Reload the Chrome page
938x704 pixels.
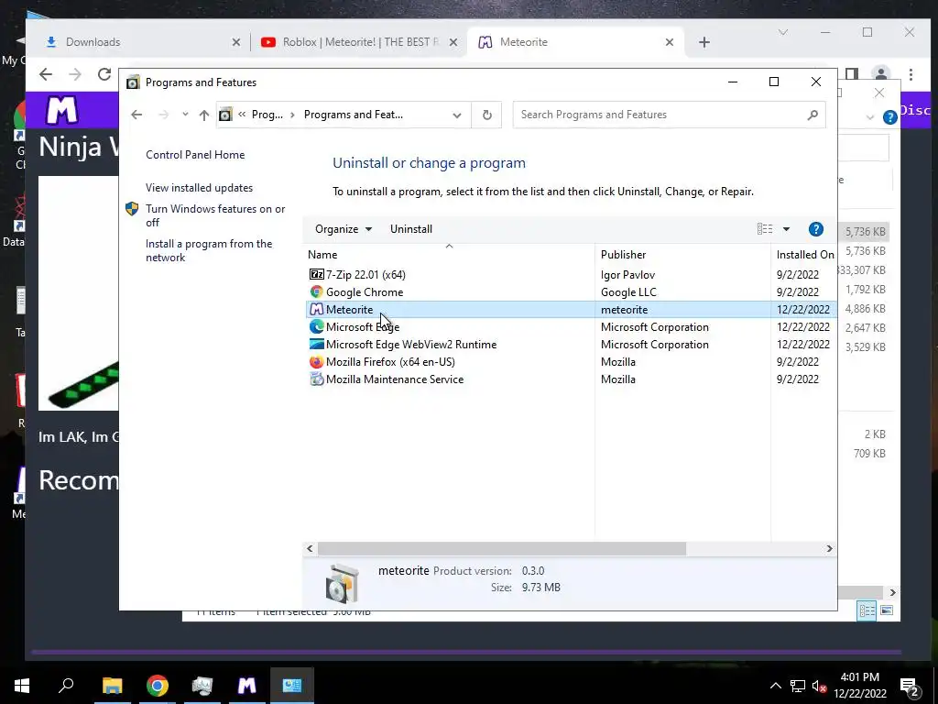pos(104,74)
